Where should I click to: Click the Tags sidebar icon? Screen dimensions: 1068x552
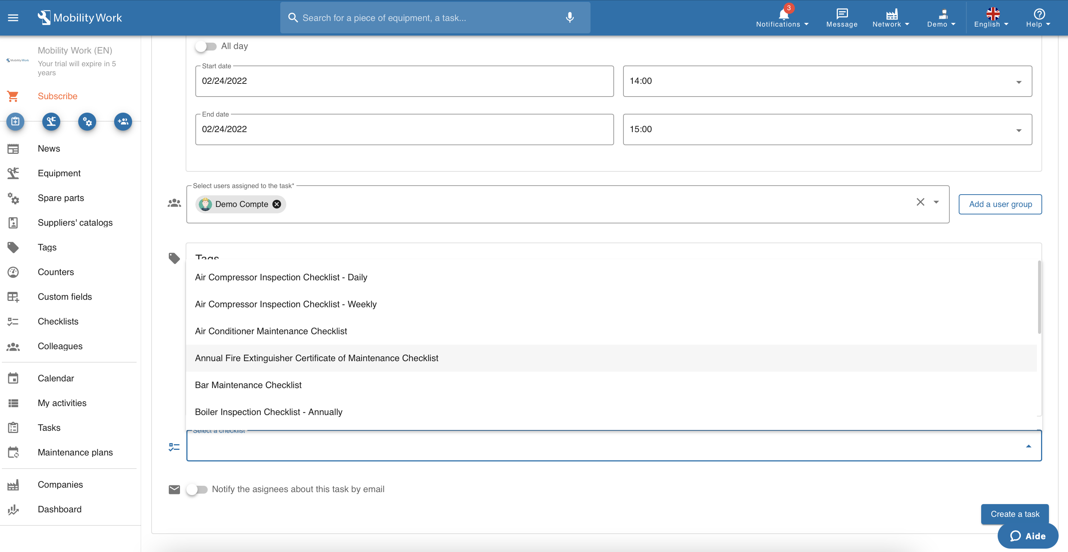[13, 248]
